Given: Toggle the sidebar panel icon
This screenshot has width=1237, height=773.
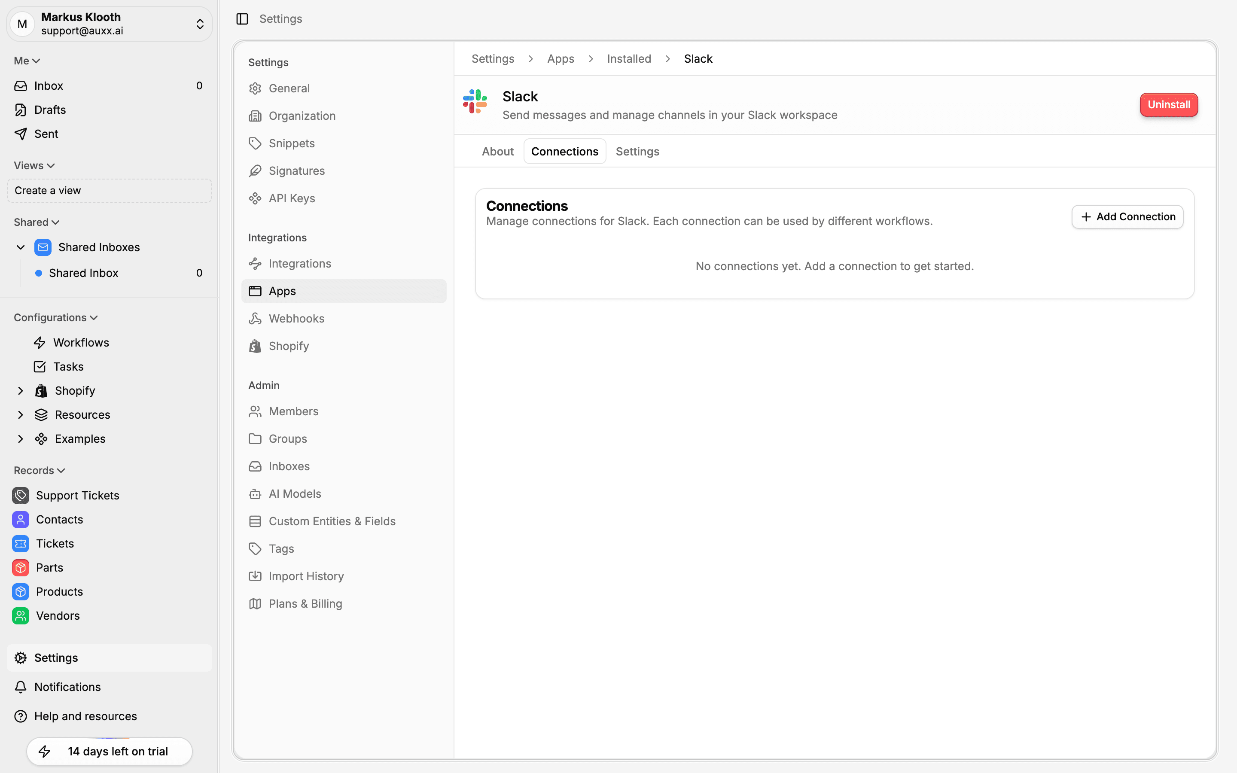Looking at the screenshot, I should pyautogui.click(x=242, y=19).
